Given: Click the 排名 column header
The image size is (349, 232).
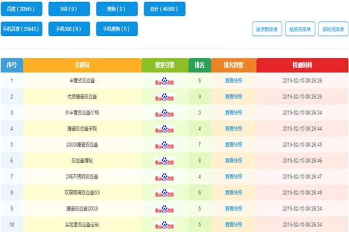Looking at the screenshot, I should point(200,65).
